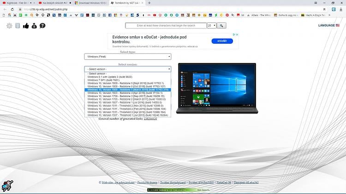Click the downloads arrow icon in the toolbar
346x194 pixels.
pyautogui.click(x=341, y=9)
